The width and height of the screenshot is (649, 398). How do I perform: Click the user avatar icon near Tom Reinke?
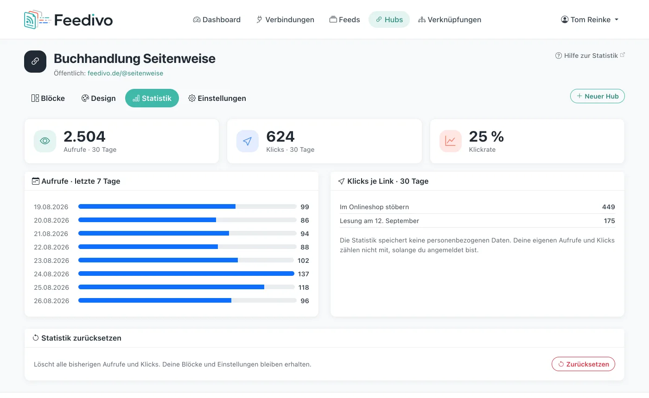565,19
